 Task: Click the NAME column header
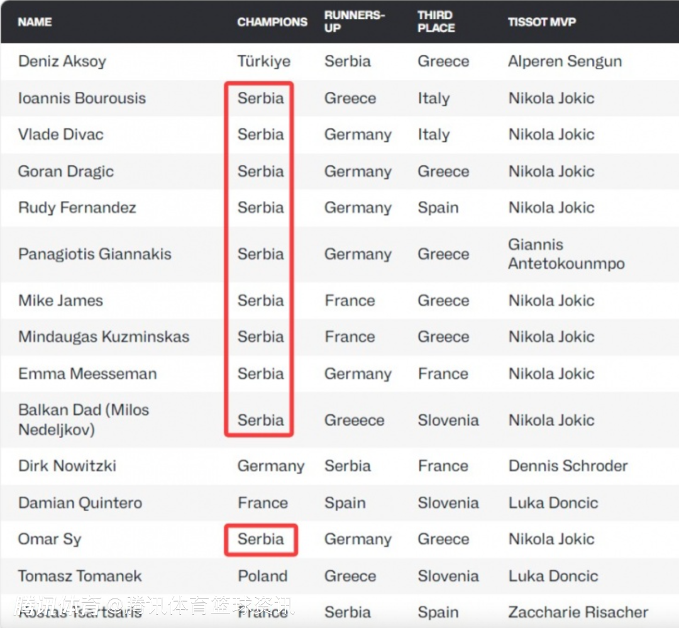click(35, 22)
